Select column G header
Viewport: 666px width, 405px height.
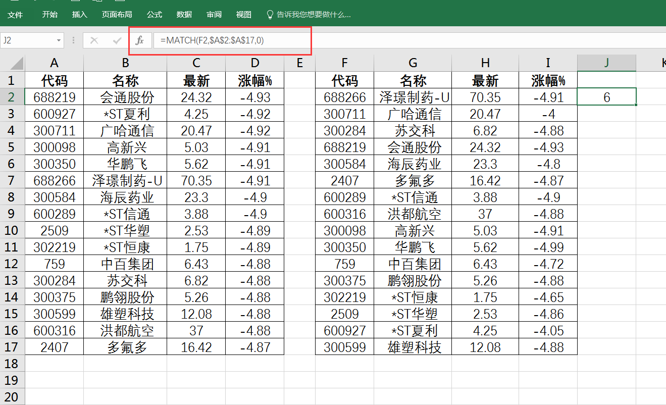point(413,63)
